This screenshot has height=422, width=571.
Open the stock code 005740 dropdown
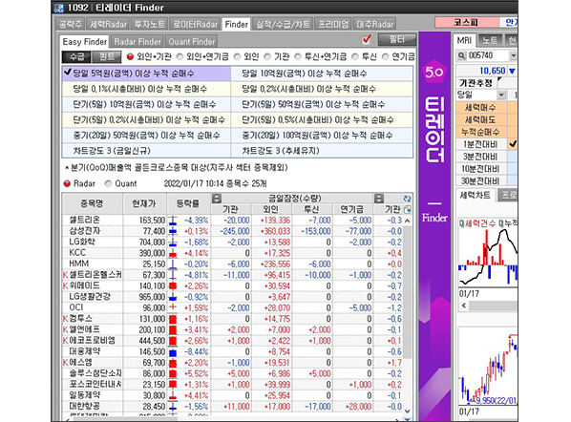(513, 55)
